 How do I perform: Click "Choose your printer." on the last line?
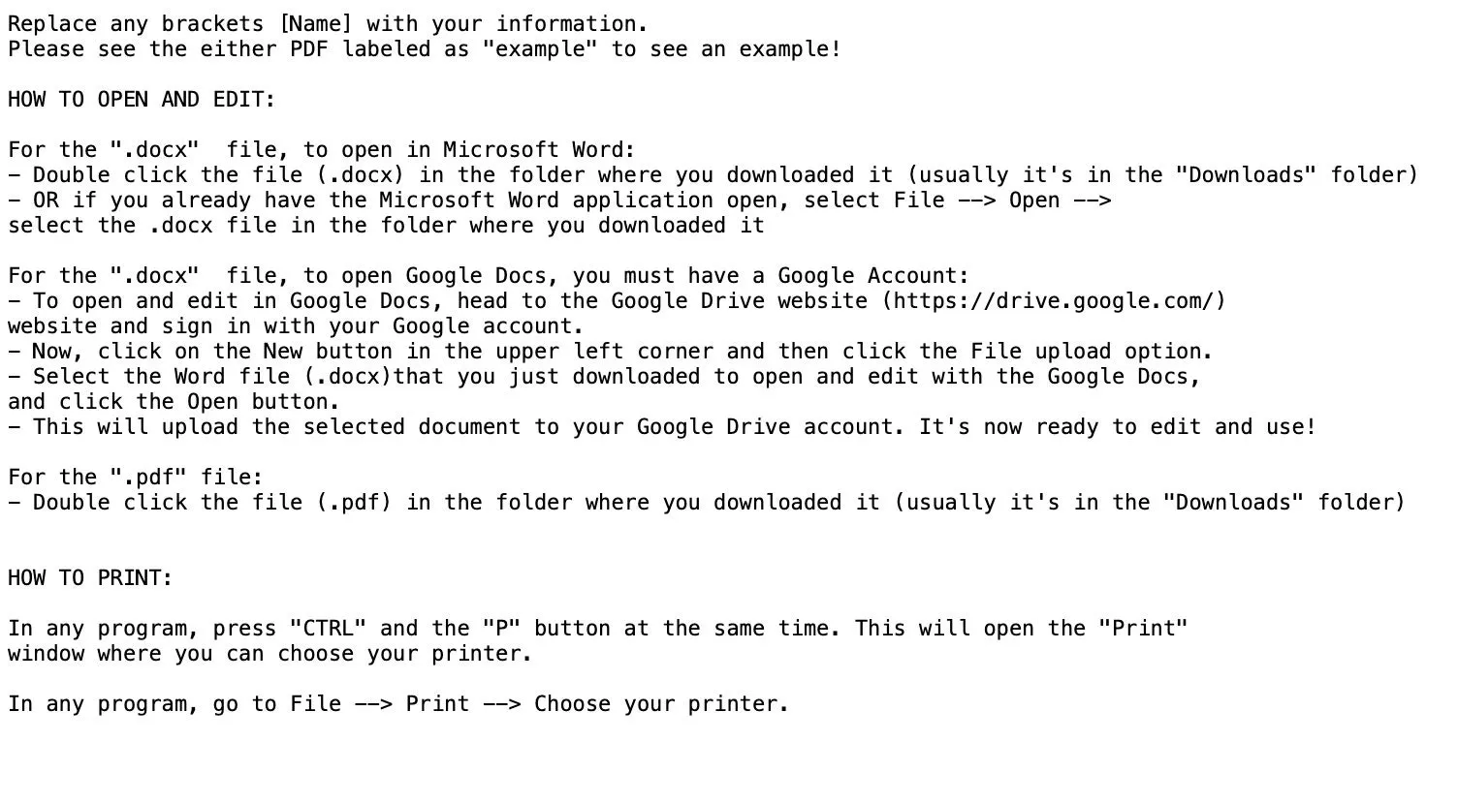click(661, 703)
